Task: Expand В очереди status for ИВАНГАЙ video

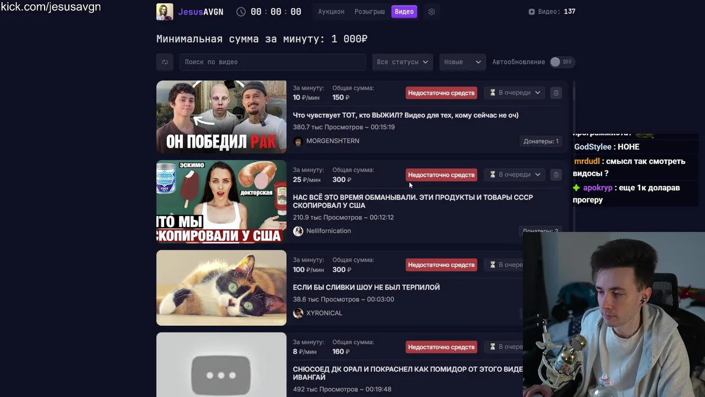Action: (x=504, y=347)
